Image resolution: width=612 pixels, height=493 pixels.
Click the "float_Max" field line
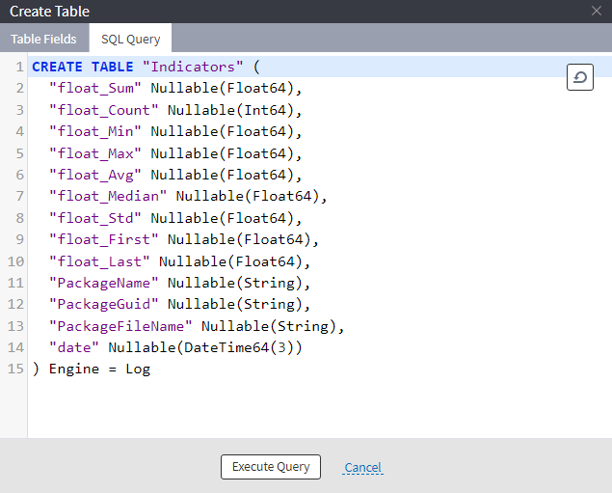(175, 153)
